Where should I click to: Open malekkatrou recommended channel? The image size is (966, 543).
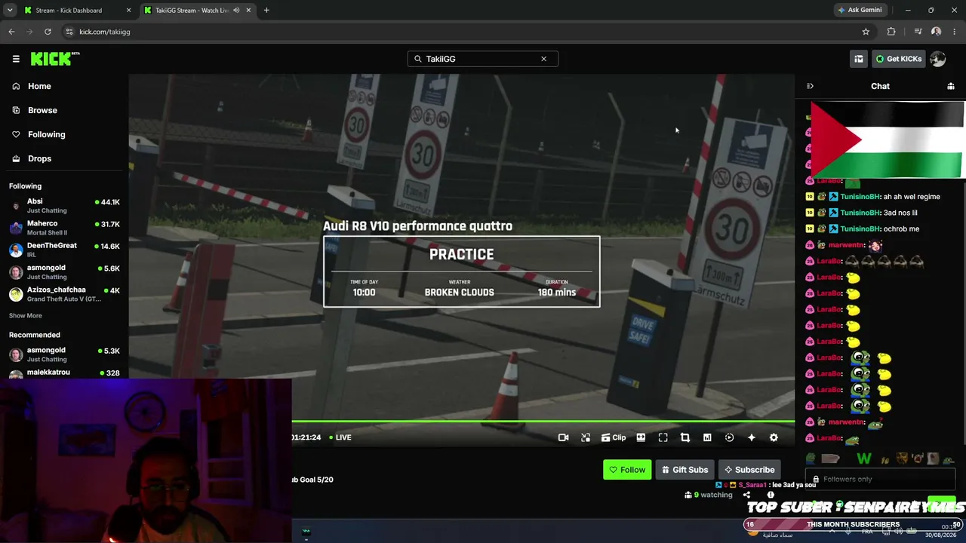64,373
